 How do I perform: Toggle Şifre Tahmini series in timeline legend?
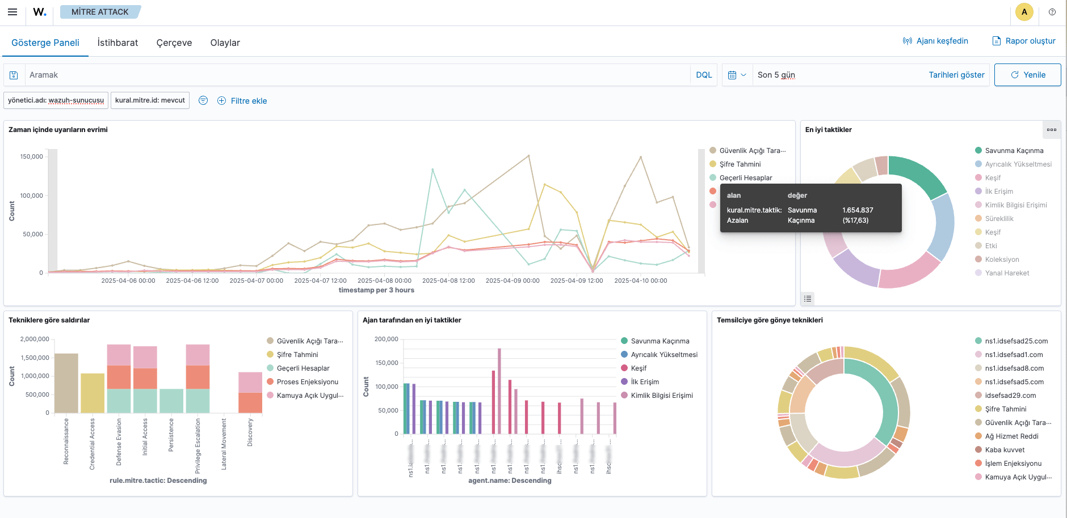coord(740,164)
